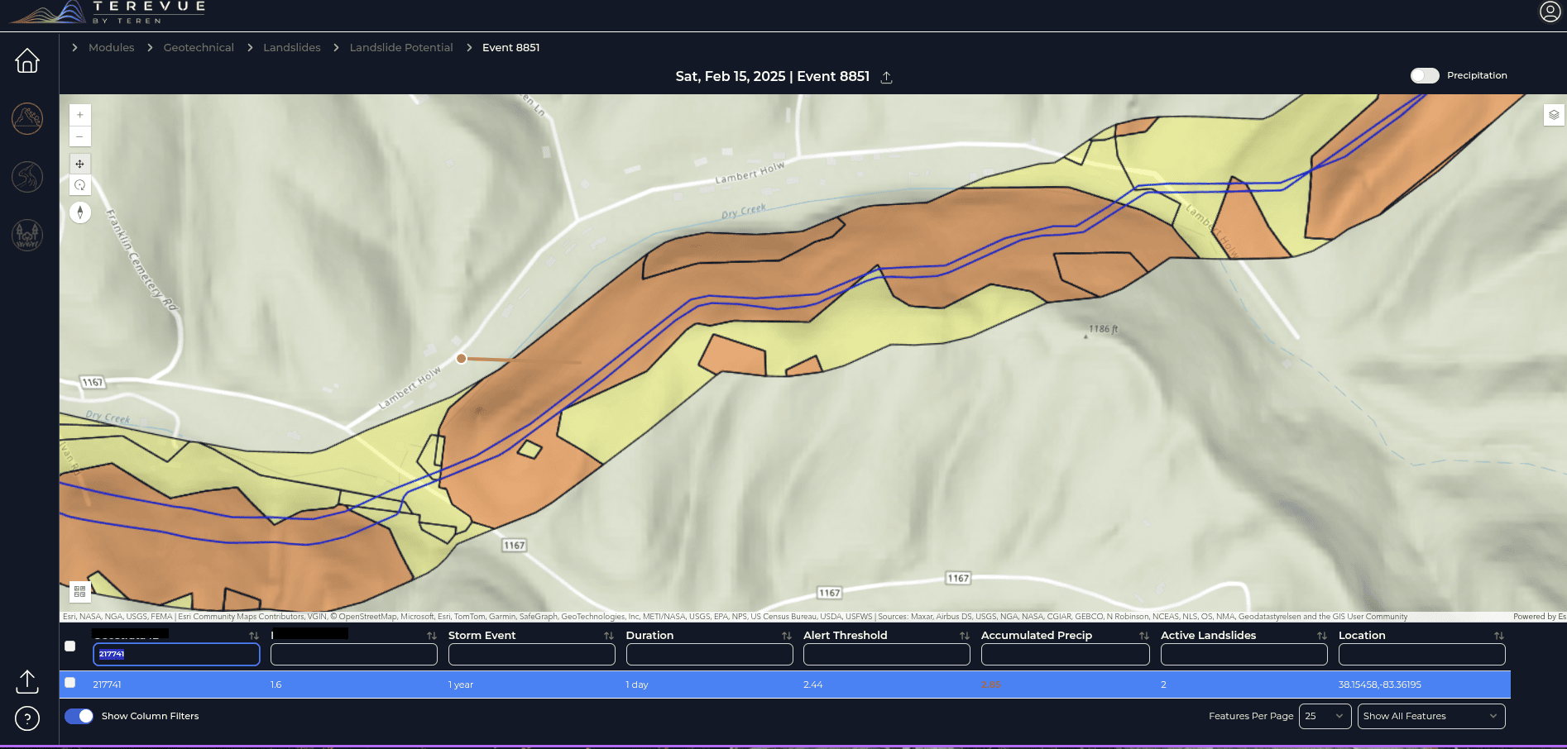The width and height of the screenshot is (1567, 749).
Task: Expand the Show All Features dropdown
Action: pos(1430,716)
